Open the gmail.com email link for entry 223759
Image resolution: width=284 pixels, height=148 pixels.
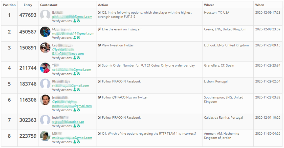[72, 138]
